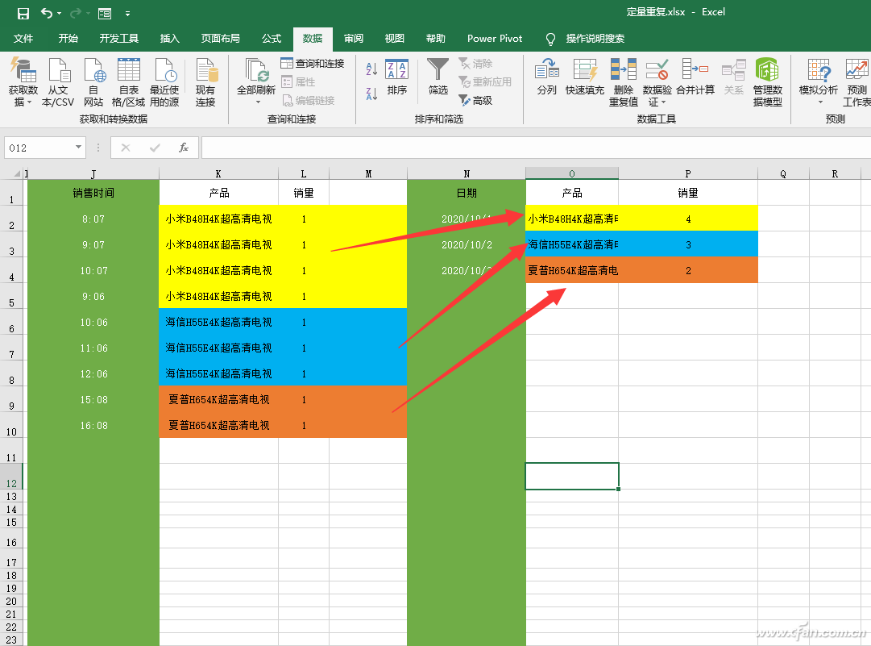Click the Name Box showing O12

(x=39, y=148)
